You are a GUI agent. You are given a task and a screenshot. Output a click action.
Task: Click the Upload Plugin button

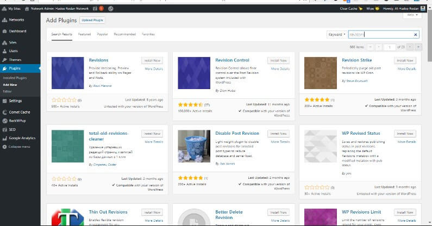coord(92,20)
